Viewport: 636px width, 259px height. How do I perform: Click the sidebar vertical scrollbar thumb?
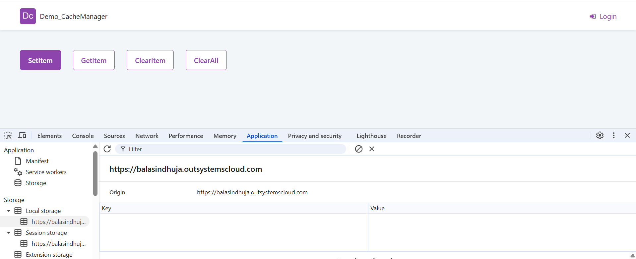point(95,173)
